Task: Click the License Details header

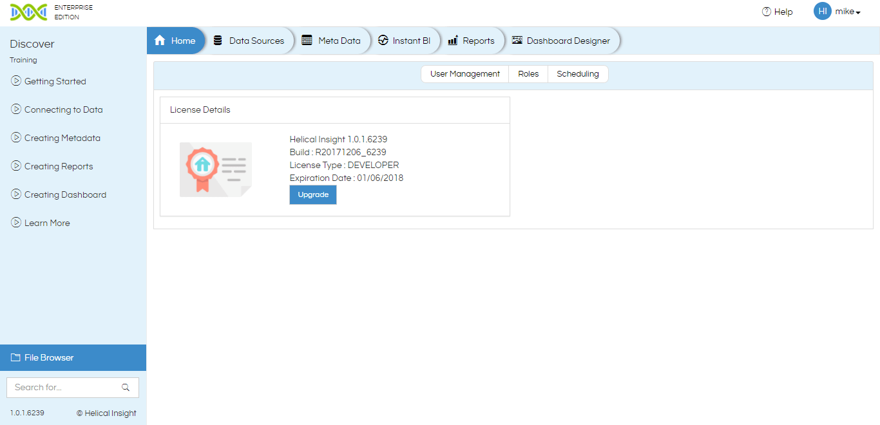Action: pyautogui.click(x=200, y=110)
